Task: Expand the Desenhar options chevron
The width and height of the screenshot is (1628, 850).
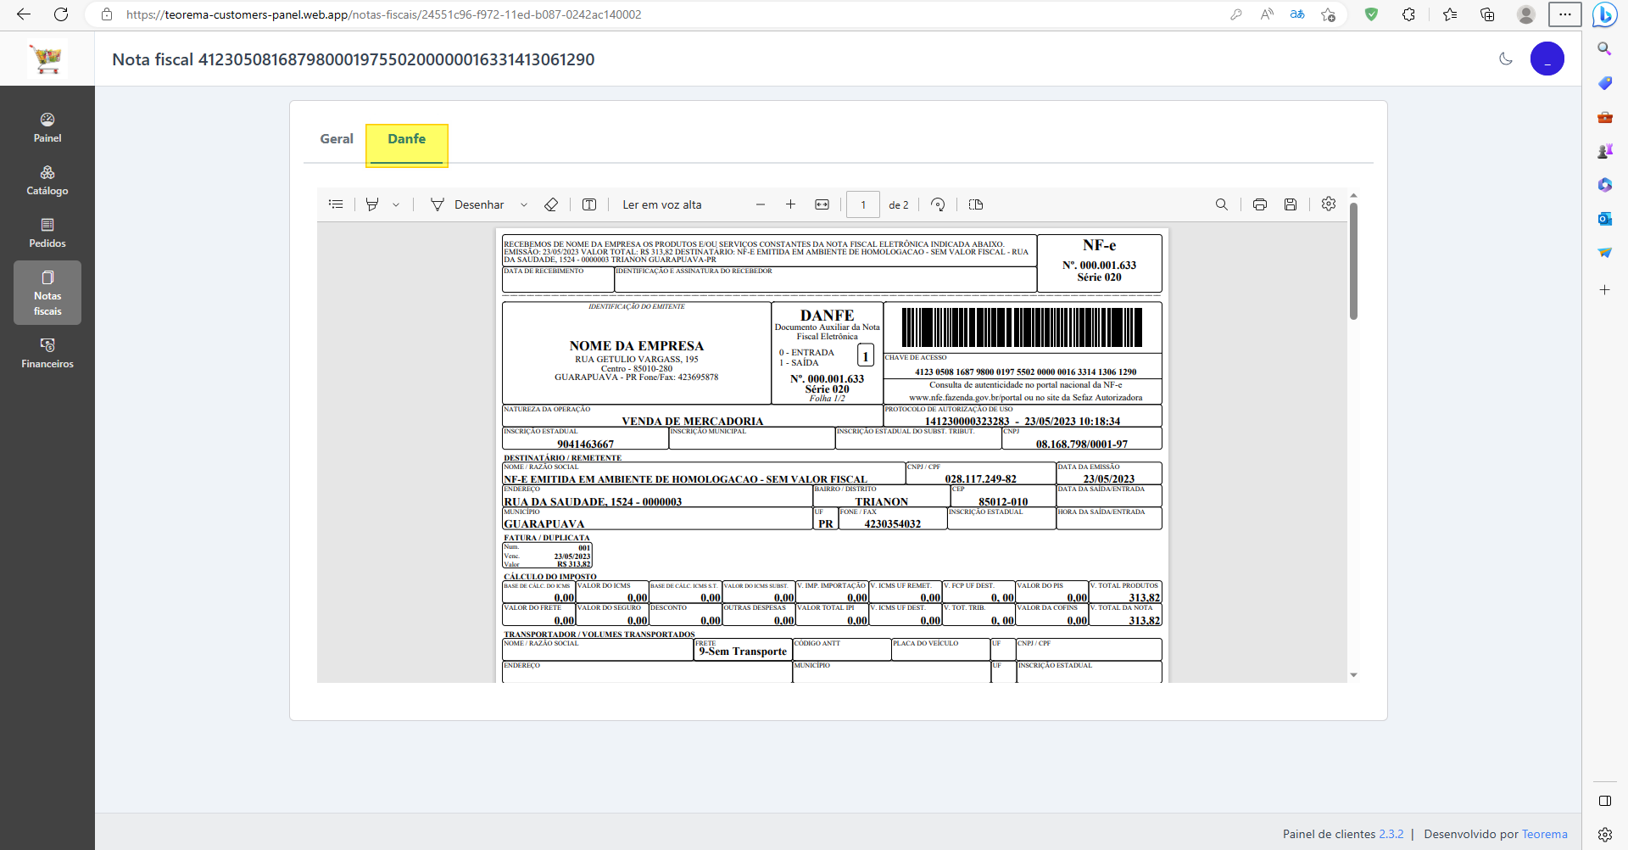Action: [x=524, y=204]
